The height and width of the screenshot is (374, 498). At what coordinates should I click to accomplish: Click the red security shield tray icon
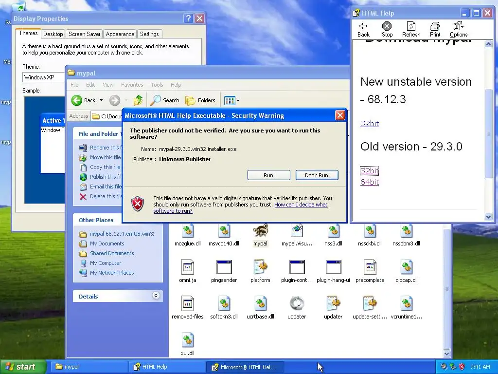coord(462,367)
